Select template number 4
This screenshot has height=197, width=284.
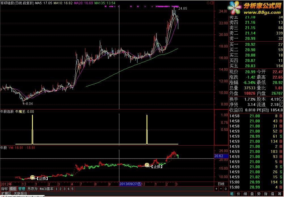click(69, 189)
